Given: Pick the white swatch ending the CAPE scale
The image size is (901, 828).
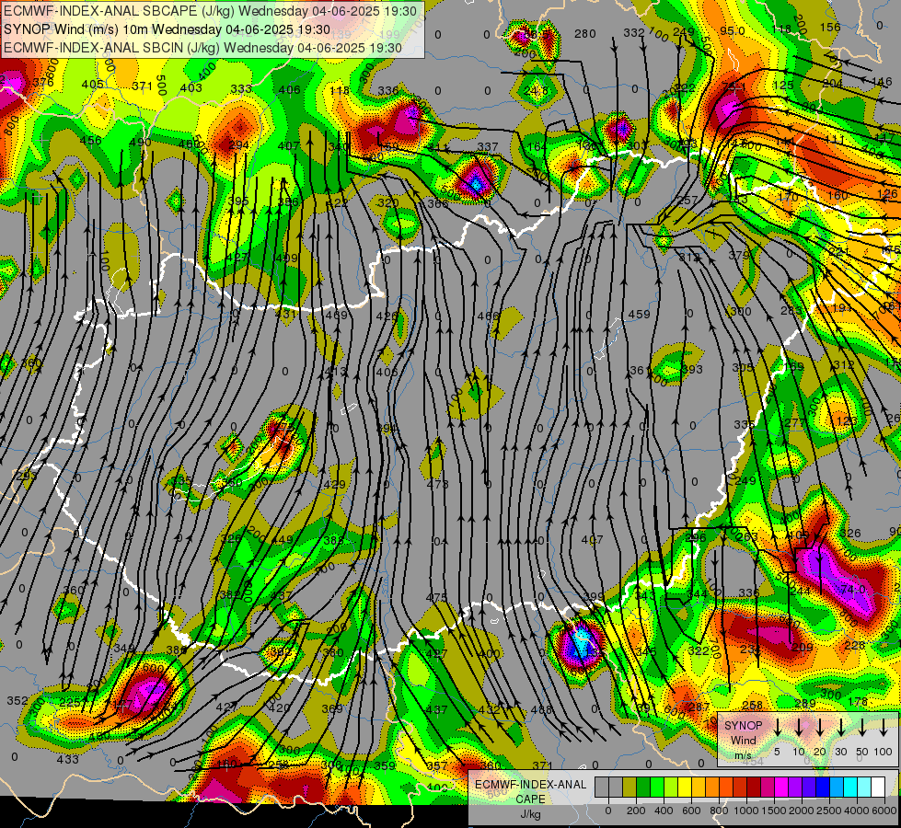Looking at the screenshot, I should pyautogui.click(x=877, y=788).
